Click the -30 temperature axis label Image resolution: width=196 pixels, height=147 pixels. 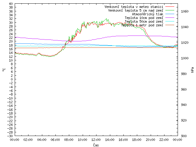[10, 136]
